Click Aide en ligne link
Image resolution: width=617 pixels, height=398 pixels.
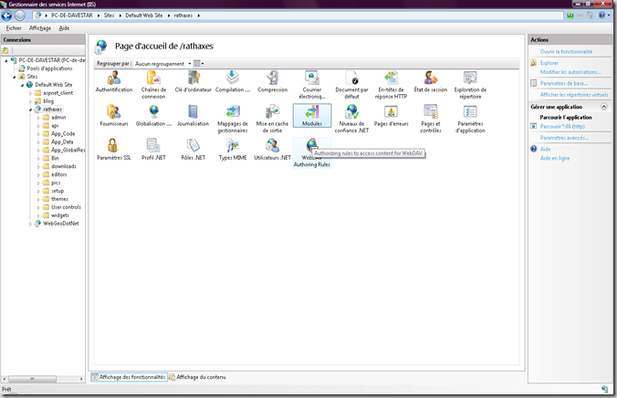[555, 158]
